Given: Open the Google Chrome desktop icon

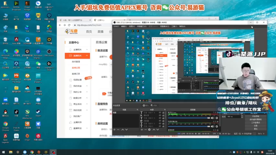Looking at the screenshot, I should [x=5, y=126].
